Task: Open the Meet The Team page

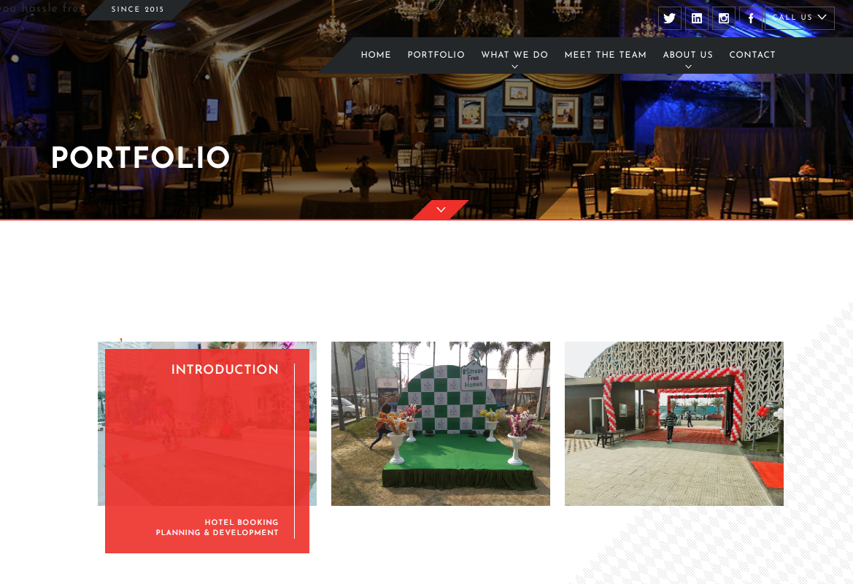Action: coord(606,55)
